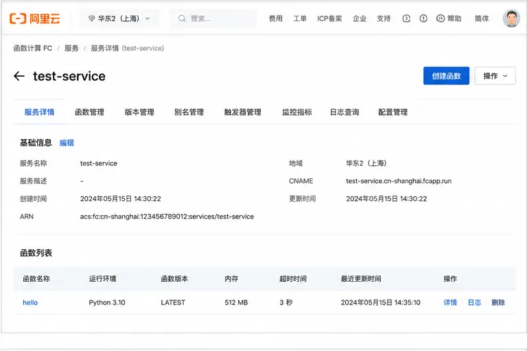Open the cloud shell icon in header
The width and height of the screenshot is (527, 351).
pyautogui.click(x=406, y=19)
